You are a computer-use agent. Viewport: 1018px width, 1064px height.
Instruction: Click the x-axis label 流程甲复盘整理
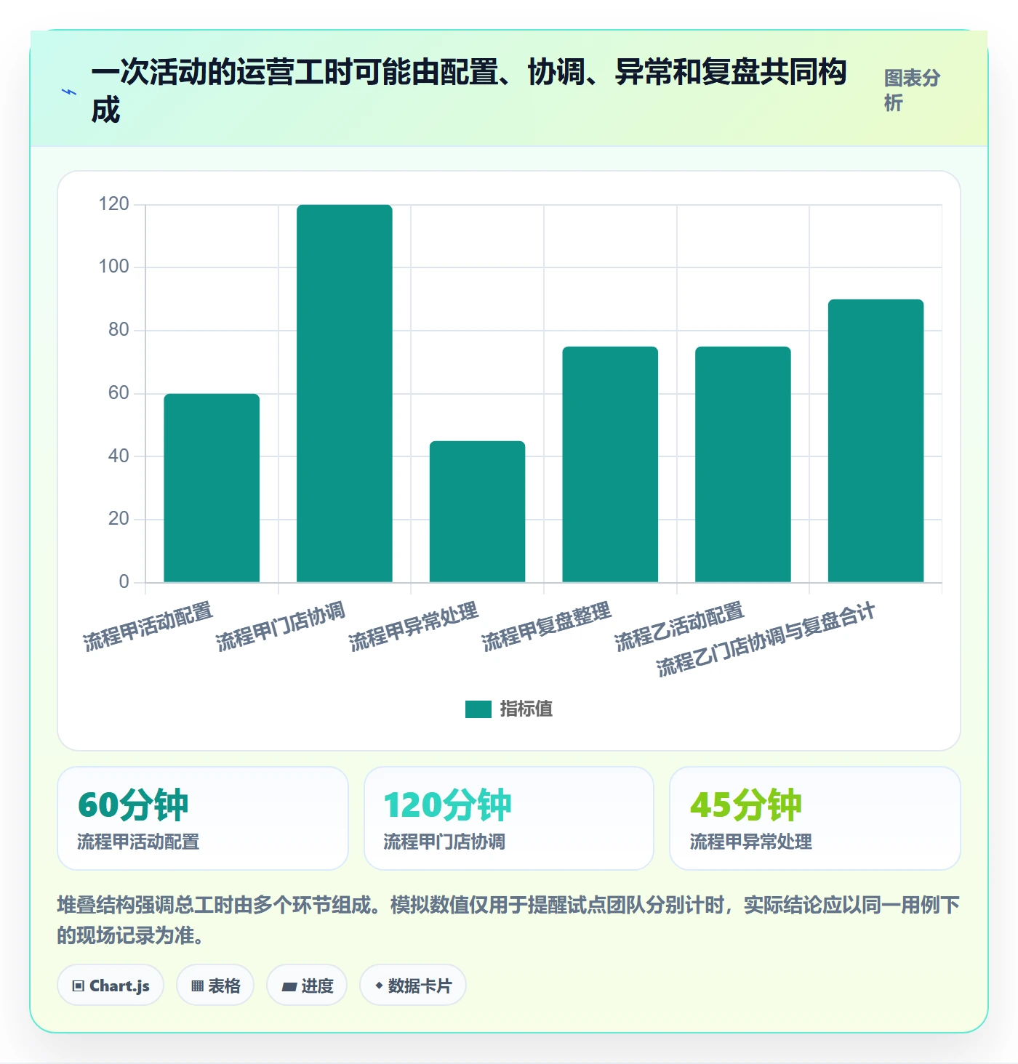(x=547, y=626)
